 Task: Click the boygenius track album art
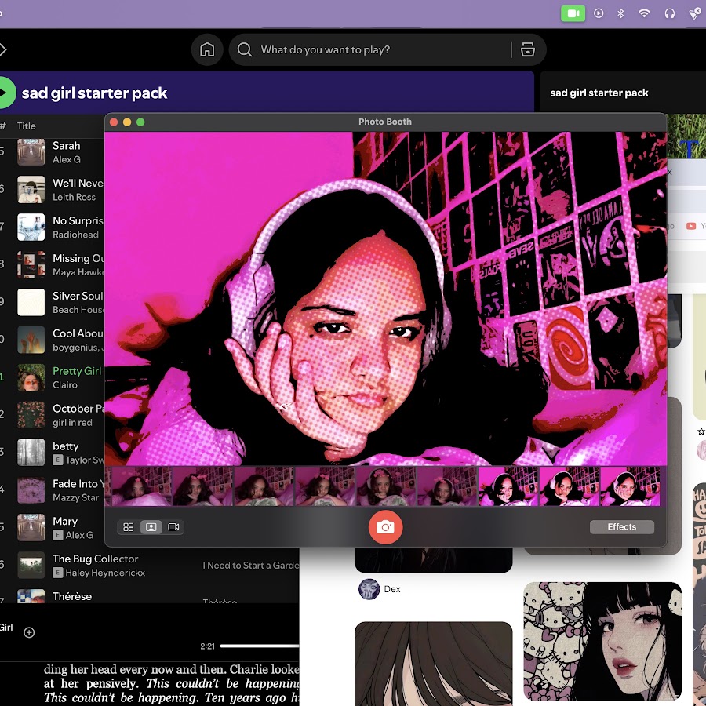pyautogui.click(x=31, y=340)
